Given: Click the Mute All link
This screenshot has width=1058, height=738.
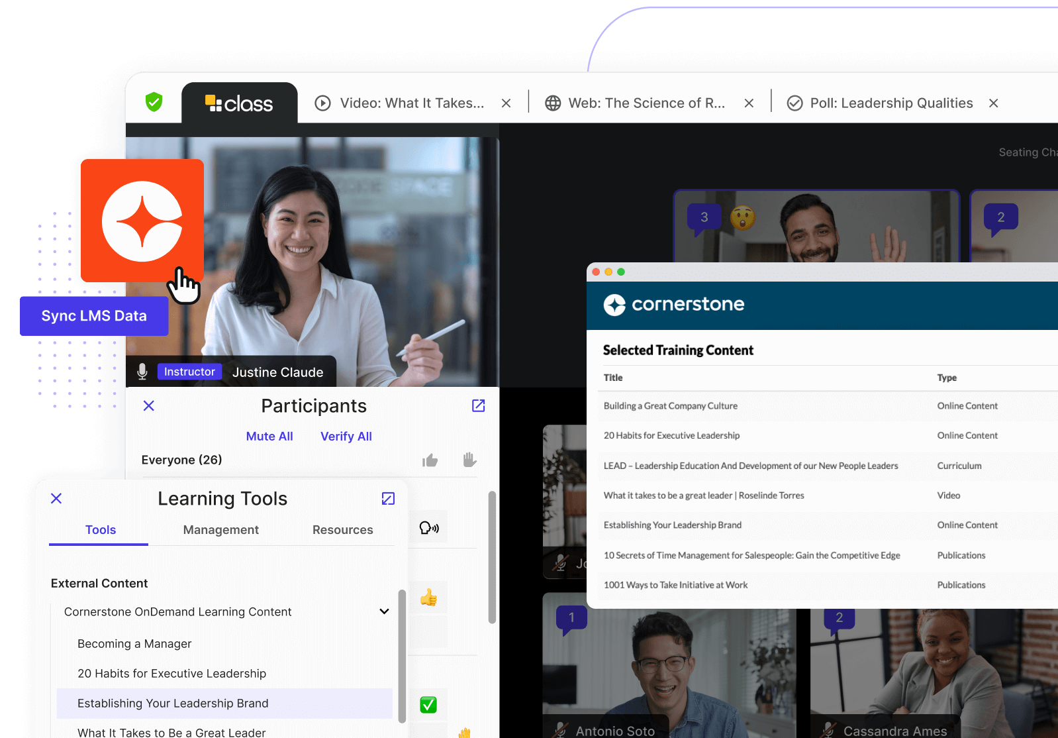Looking at the screenshot, I should [x=269, y=437].
